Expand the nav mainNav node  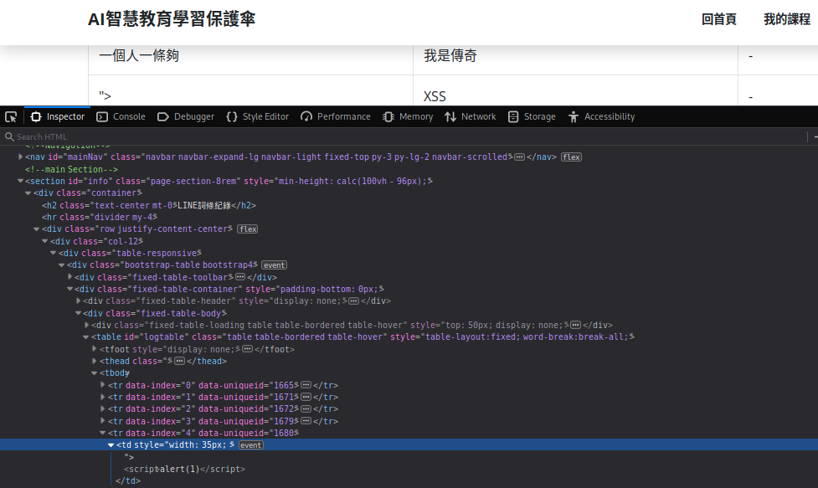click(20, 157)
